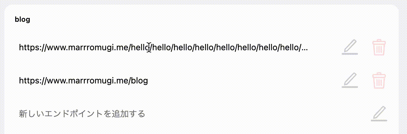This screenshot has height=134, width=407.
Task: Edit the long hello/hello endpoint URL
Action: pyautogui.click(x=350, y=47)
